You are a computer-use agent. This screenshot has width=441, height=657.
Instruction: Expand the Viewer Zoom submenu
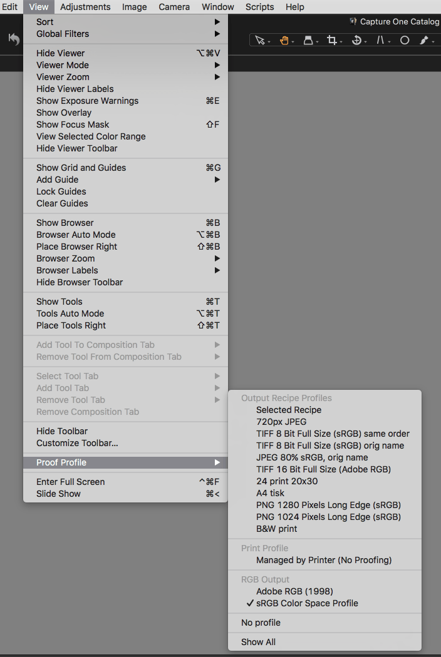126,77
